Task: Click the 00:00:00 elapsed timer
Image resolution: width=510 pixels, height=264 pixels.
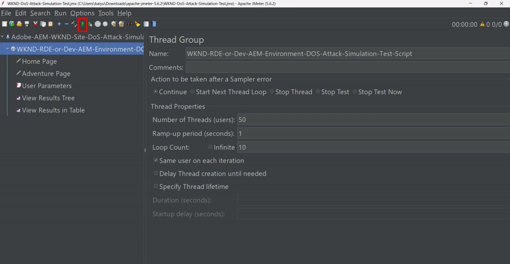Action: pos(465,24)
